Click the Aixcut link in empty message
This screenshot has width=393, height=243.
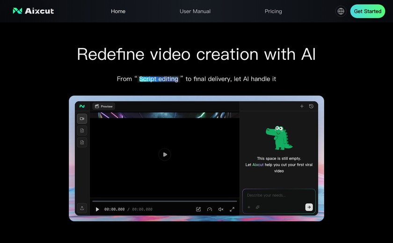(258, 164)
